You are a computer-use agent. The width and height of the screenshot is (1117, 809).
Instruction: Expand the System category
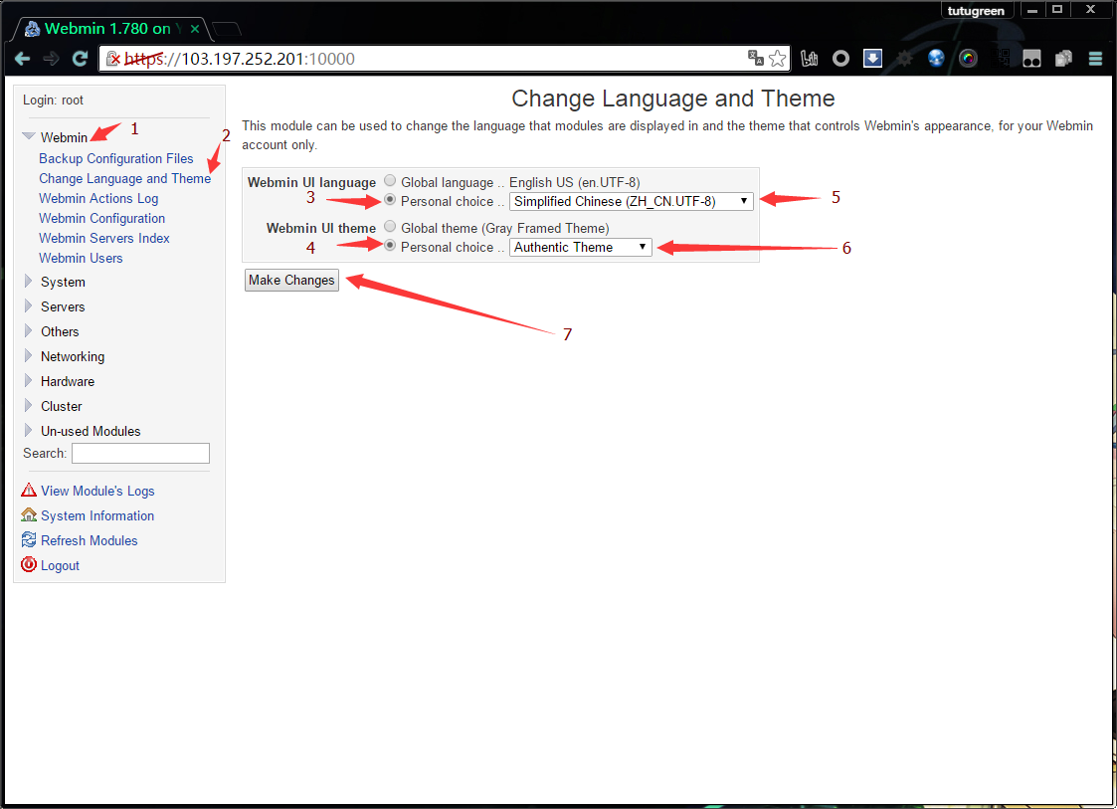(x=29, y=281)
